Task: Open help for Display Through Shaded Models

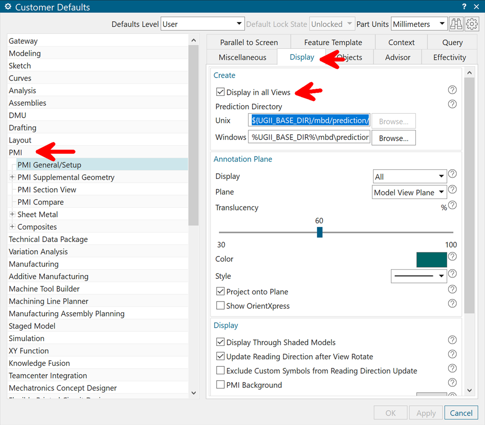Action: coord(452,340)
